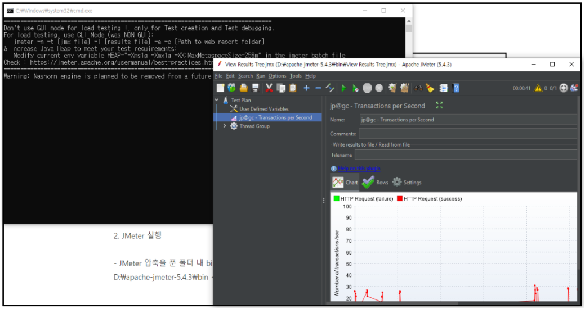Open the Help on this plugin link
Screen dimensions: 585x309
click(359, 169)
